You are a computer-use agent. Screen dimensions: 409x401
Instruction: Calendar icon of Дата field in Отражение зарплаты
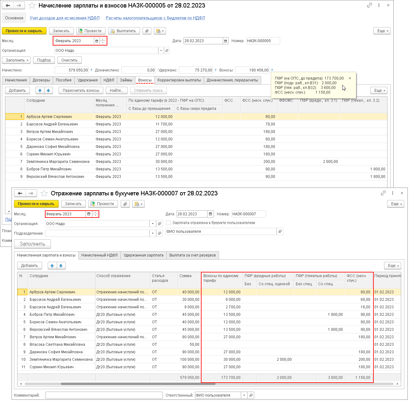211,214
